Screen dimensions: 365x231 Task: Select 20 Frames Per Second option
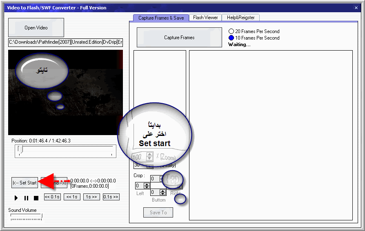pyautogui.click(x=231, y=31)
